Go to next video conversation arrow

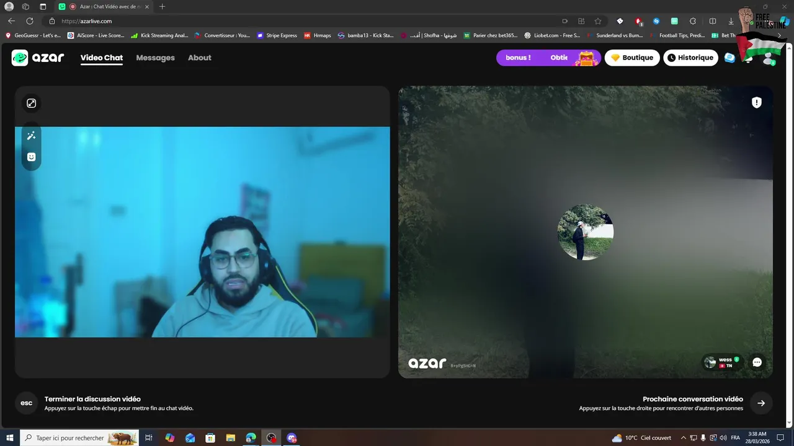[761, 403]
